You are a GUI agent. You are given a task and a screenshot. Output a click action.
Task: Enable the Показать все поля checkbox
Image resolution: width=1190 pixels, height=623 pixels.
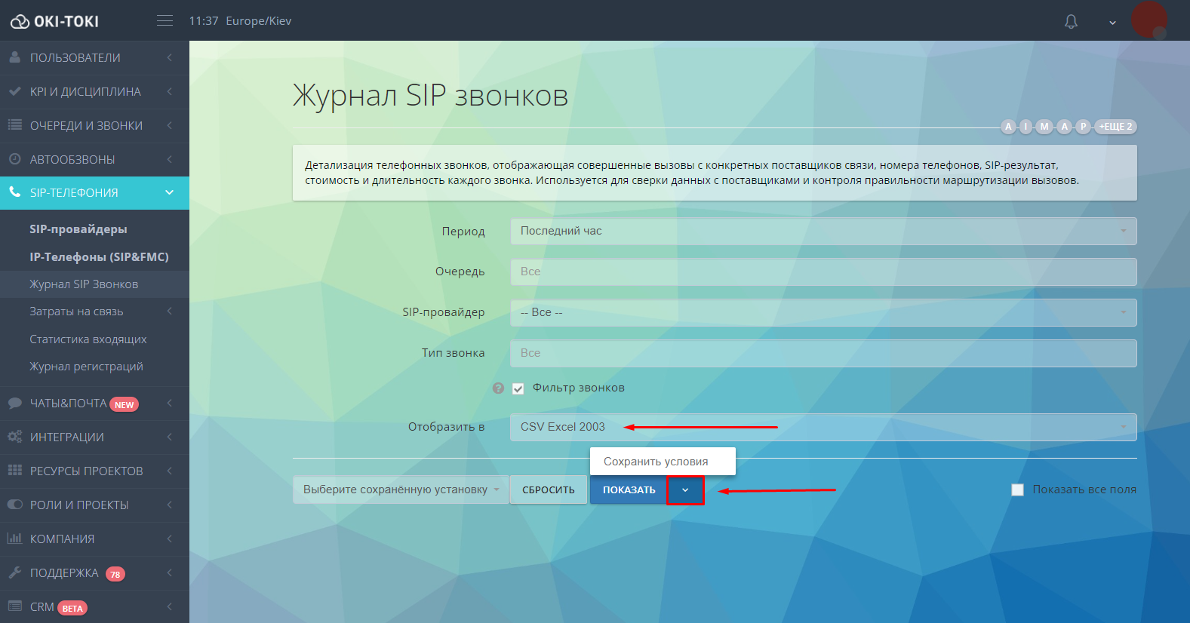[1017, 489]
